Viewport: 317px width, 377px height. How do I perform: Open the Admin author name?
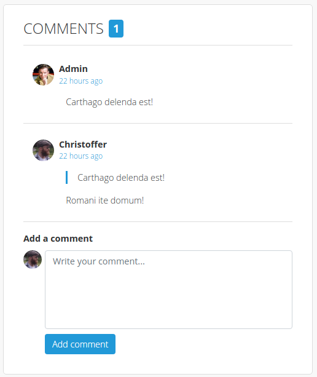73,69
